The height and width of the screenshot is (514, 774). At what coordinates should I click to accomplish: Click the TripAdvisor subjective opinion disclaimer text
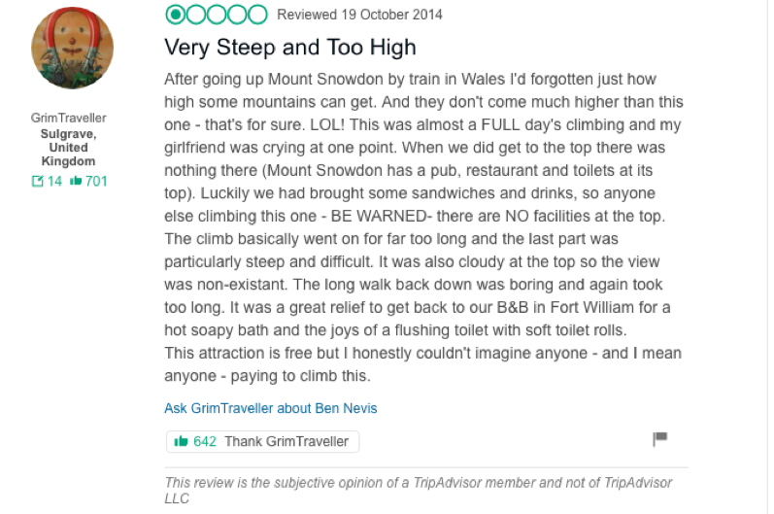click(419, 491)
